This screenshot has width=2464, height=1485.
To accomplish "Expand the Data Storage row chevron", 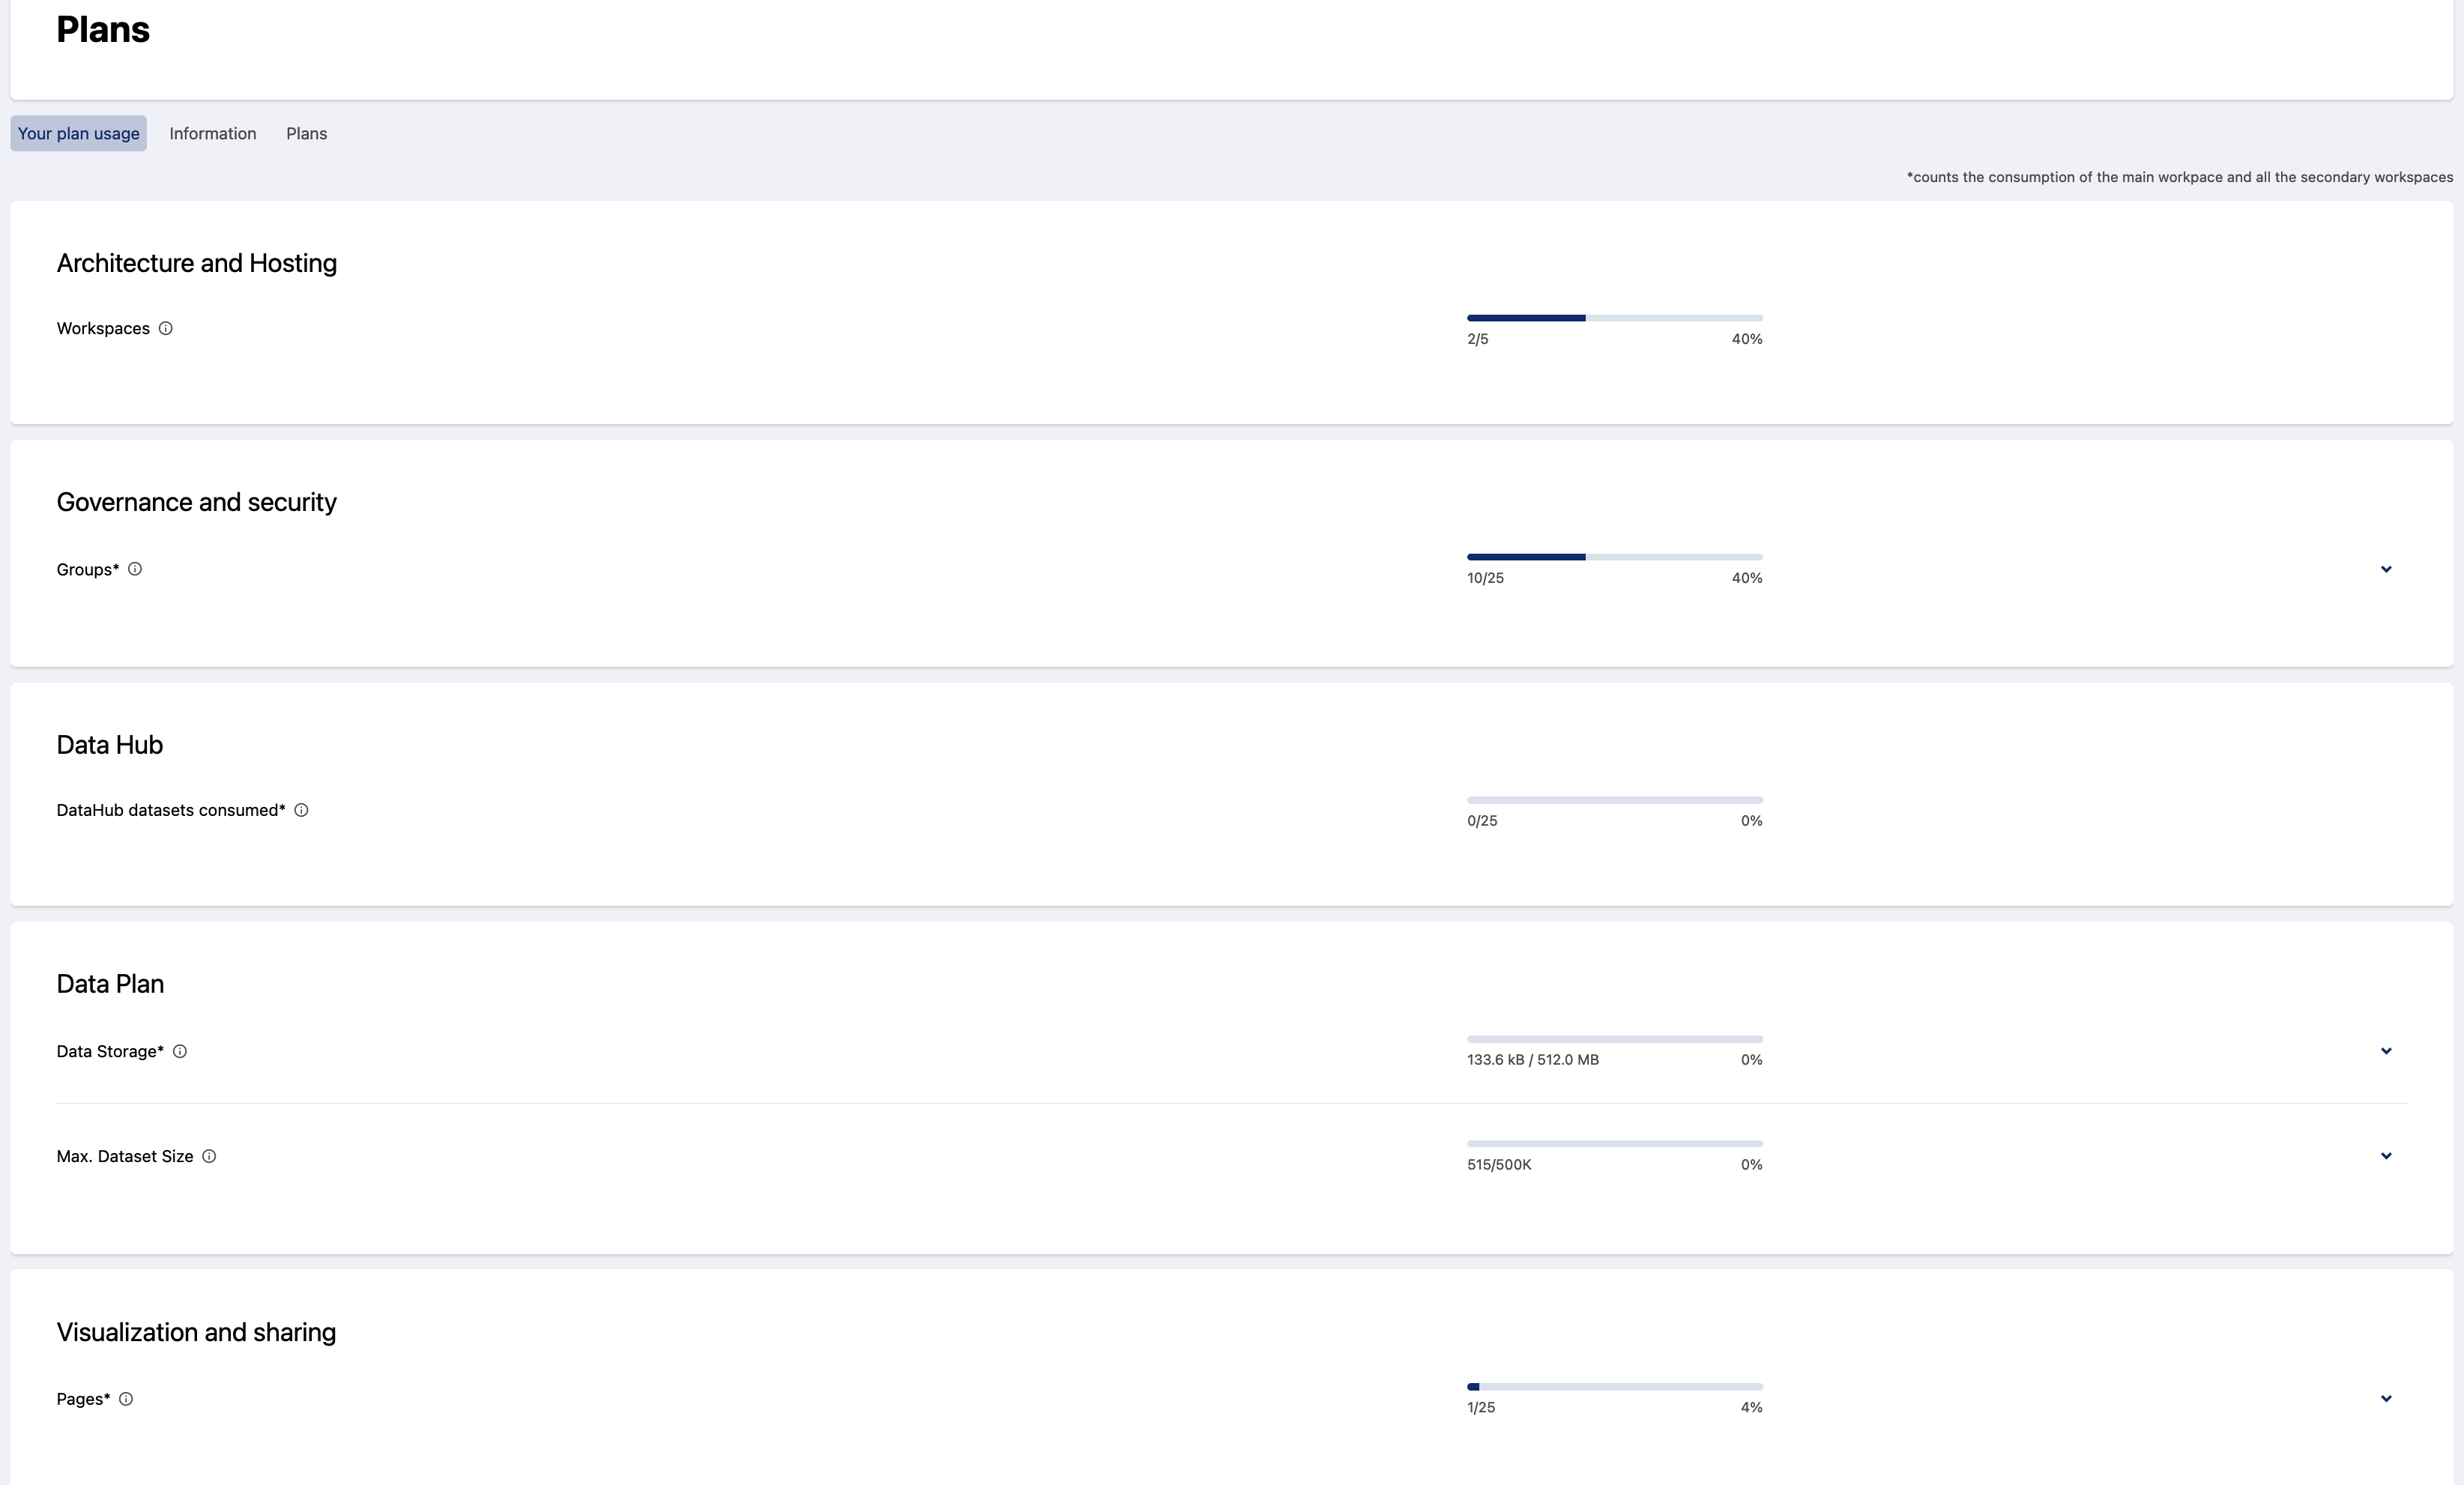I will 2386,1051.
